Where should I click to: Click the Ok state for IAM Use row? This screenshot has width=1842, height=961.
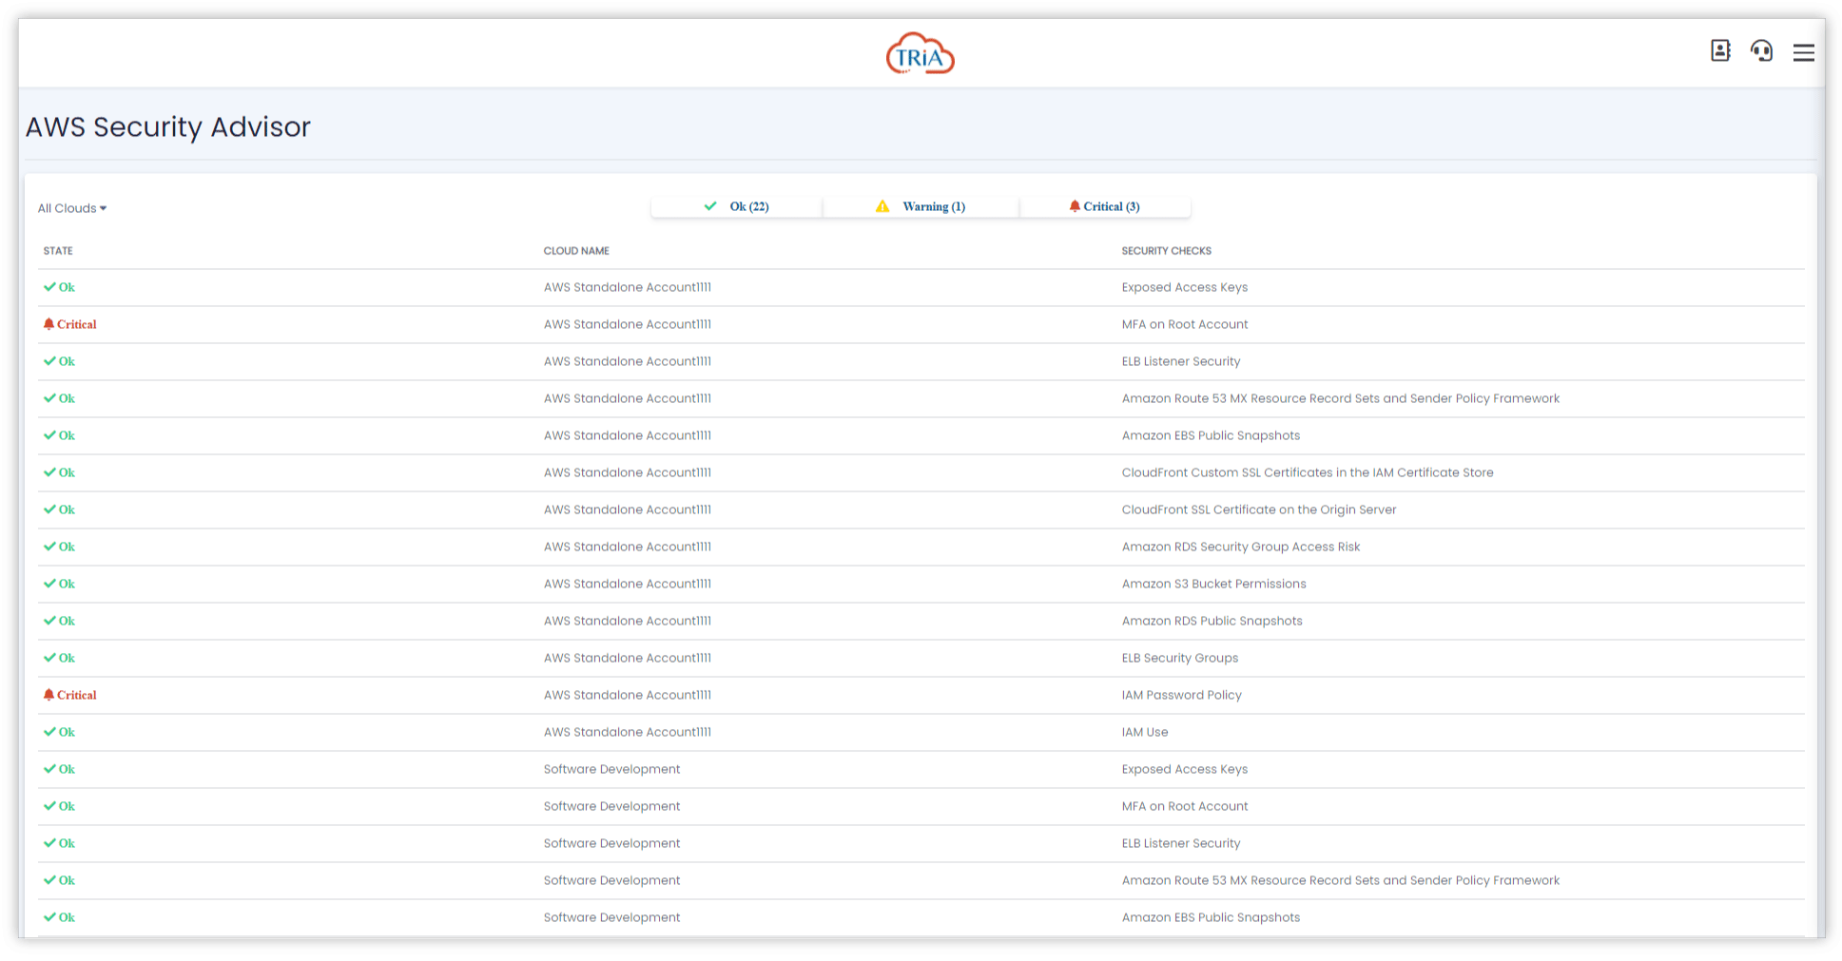point(59,732)
